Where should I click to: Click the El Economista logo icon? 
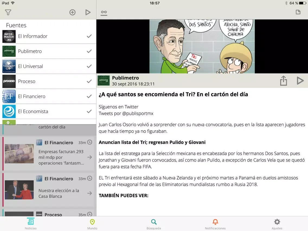[x=9, y=111]
